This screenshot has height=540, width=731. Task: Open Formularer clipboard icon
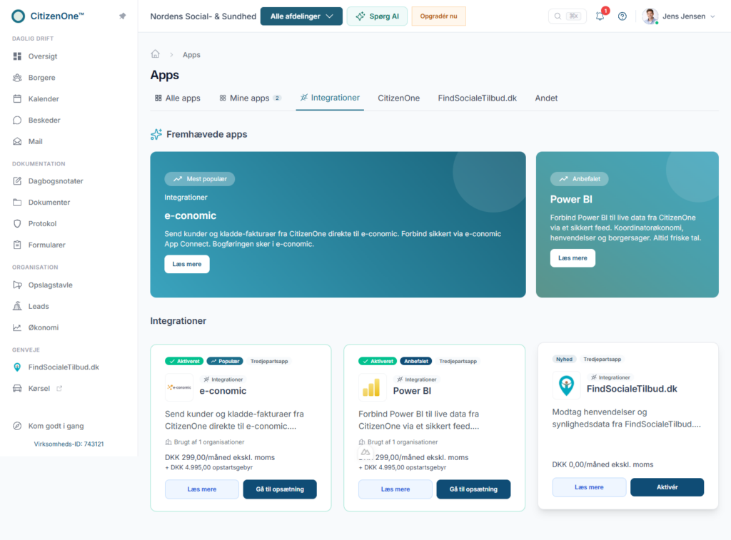click(x=17, y=245)
